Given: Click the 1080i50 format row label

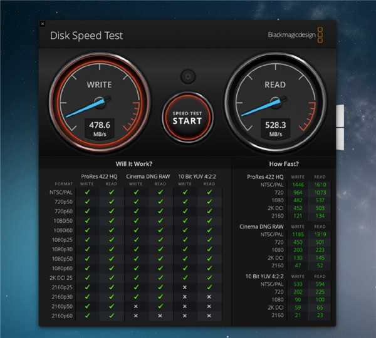Looking at the screenshot, I should pyautogui.click(x=63, y=221).
